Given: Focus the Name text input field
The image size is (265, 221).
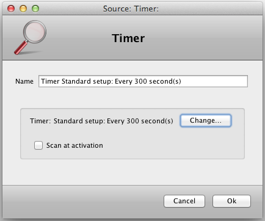Looking at the screenshot, I should (x=143, y=81).
